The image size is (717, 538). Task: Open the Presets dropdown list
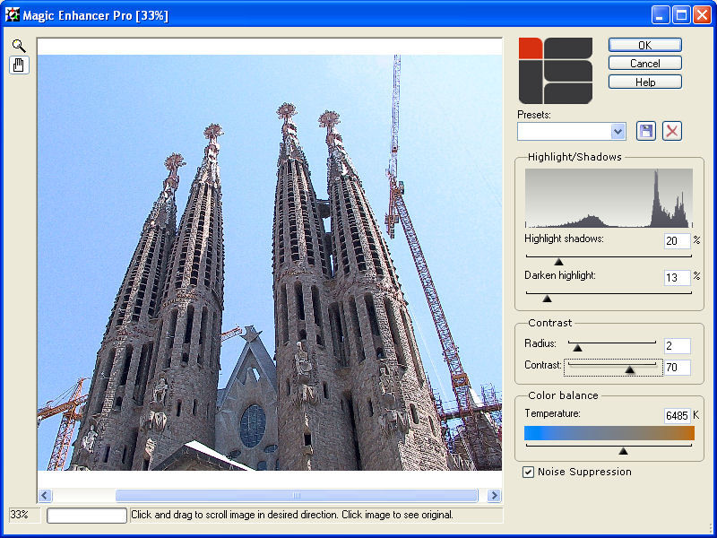pos(618,131)
